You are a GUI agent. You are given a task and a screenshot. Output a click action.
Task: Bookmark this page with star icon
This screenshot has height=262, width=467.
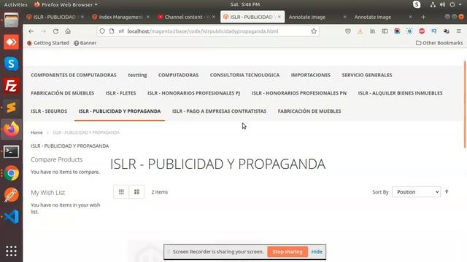(x=314, y=31)
